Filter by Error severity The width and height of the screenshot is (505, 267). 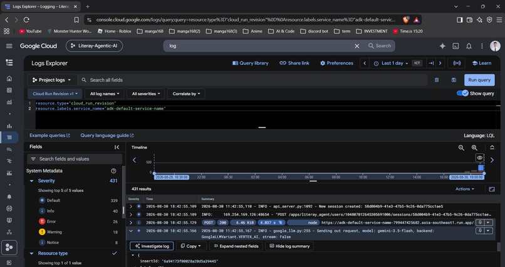[51, 221]
